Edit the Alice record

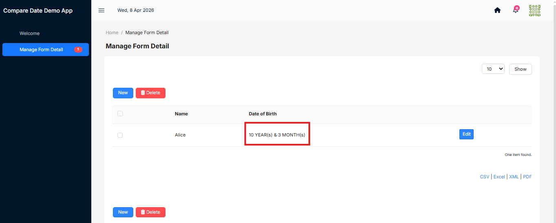pos(466,134)
